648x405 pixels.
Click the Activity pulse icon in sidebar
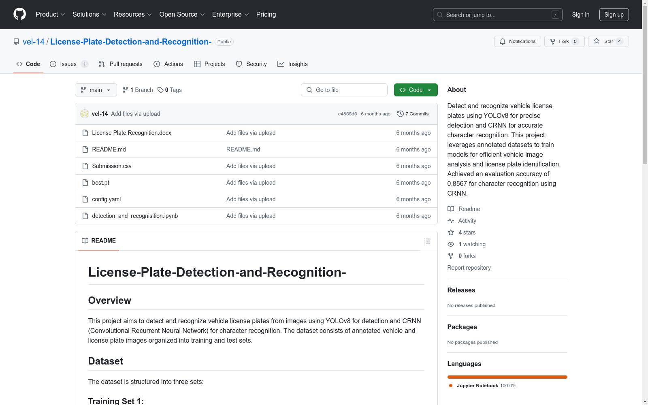coord(451,221)
